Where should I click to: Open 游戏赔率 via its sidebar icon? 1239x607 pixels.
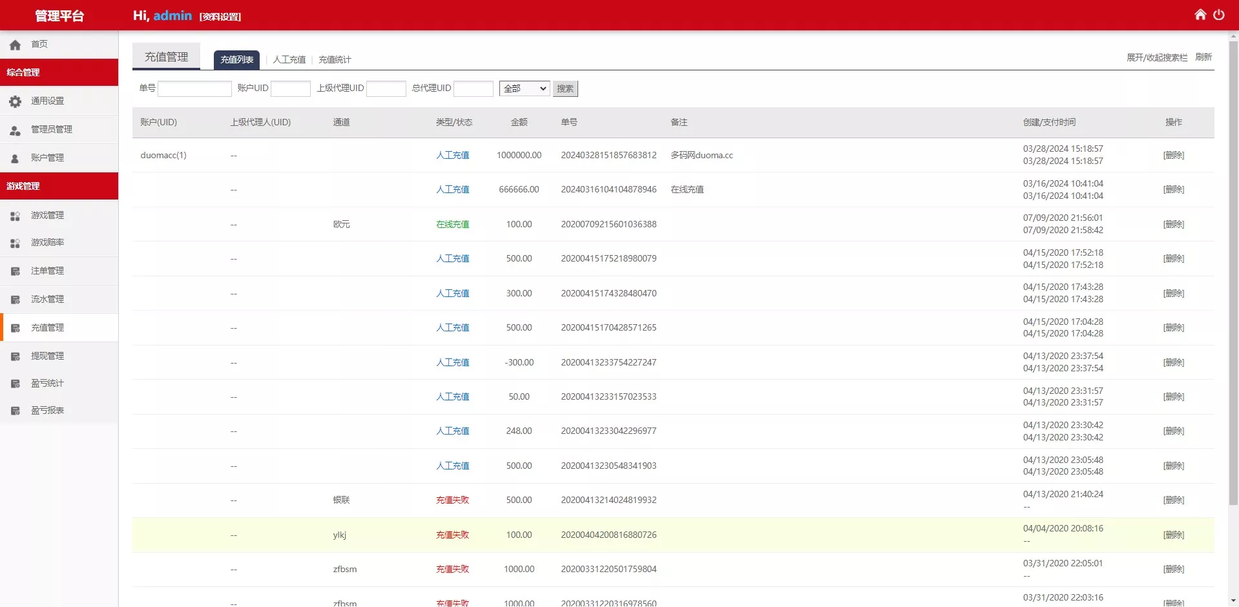click(x=14, y=243)
